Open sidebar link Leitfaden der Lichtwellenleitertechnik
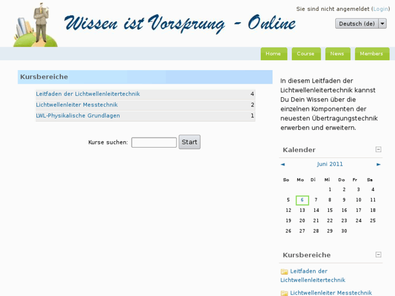 pyautogui.click(x=313, y=275)
